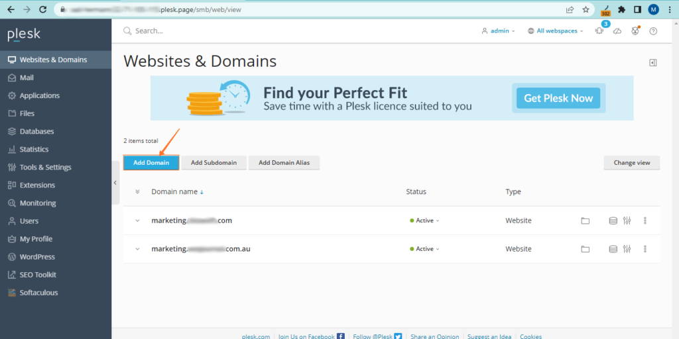Open more actions menu for .com.au domain
The width and height of the screenshot is (679, 339).
645,249
